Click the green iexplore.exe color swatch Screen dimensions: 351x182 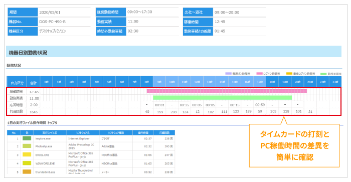point(27,138)
